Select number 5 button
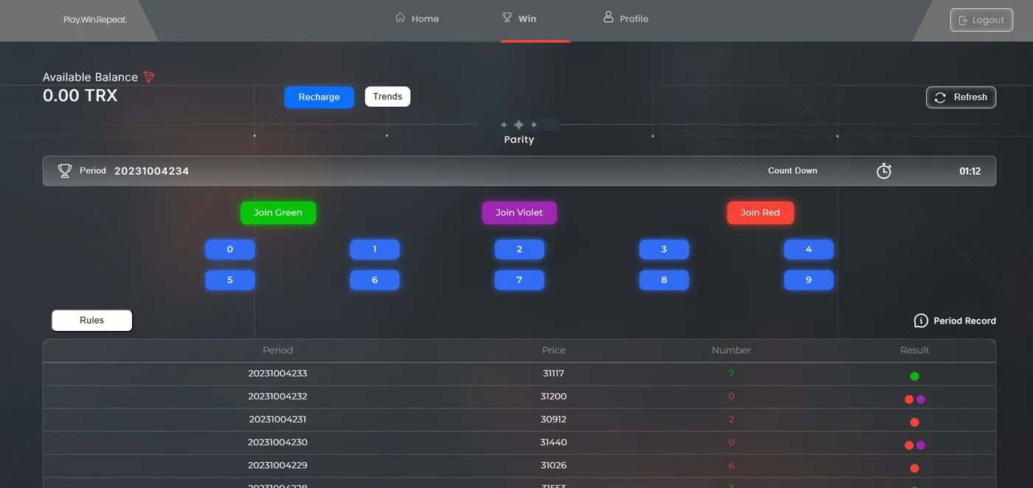 (230, 280)
